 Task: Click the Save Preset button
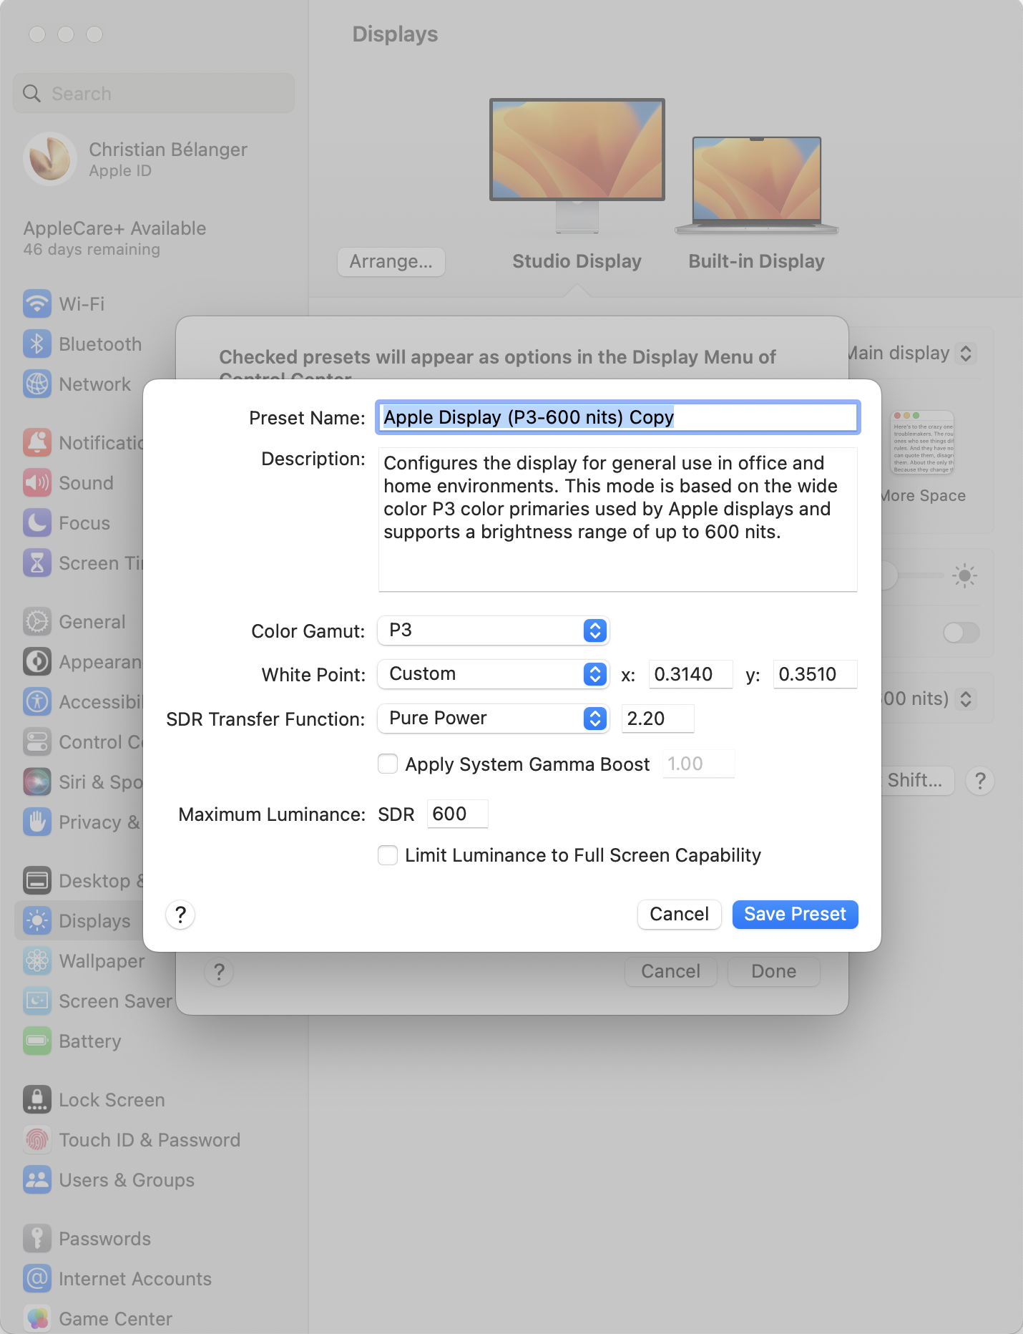pos(795,915)
